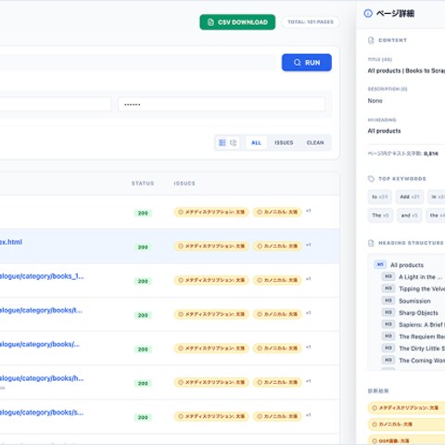The width and height of the screenshot is (445, 445).
Task: Click the capitalized 'The' keyword chip
Action: (x=380, y=215)
